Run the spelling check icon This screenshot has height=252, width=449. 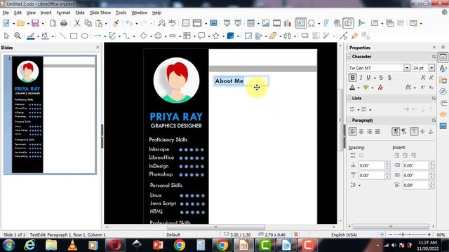coord(172,23)
